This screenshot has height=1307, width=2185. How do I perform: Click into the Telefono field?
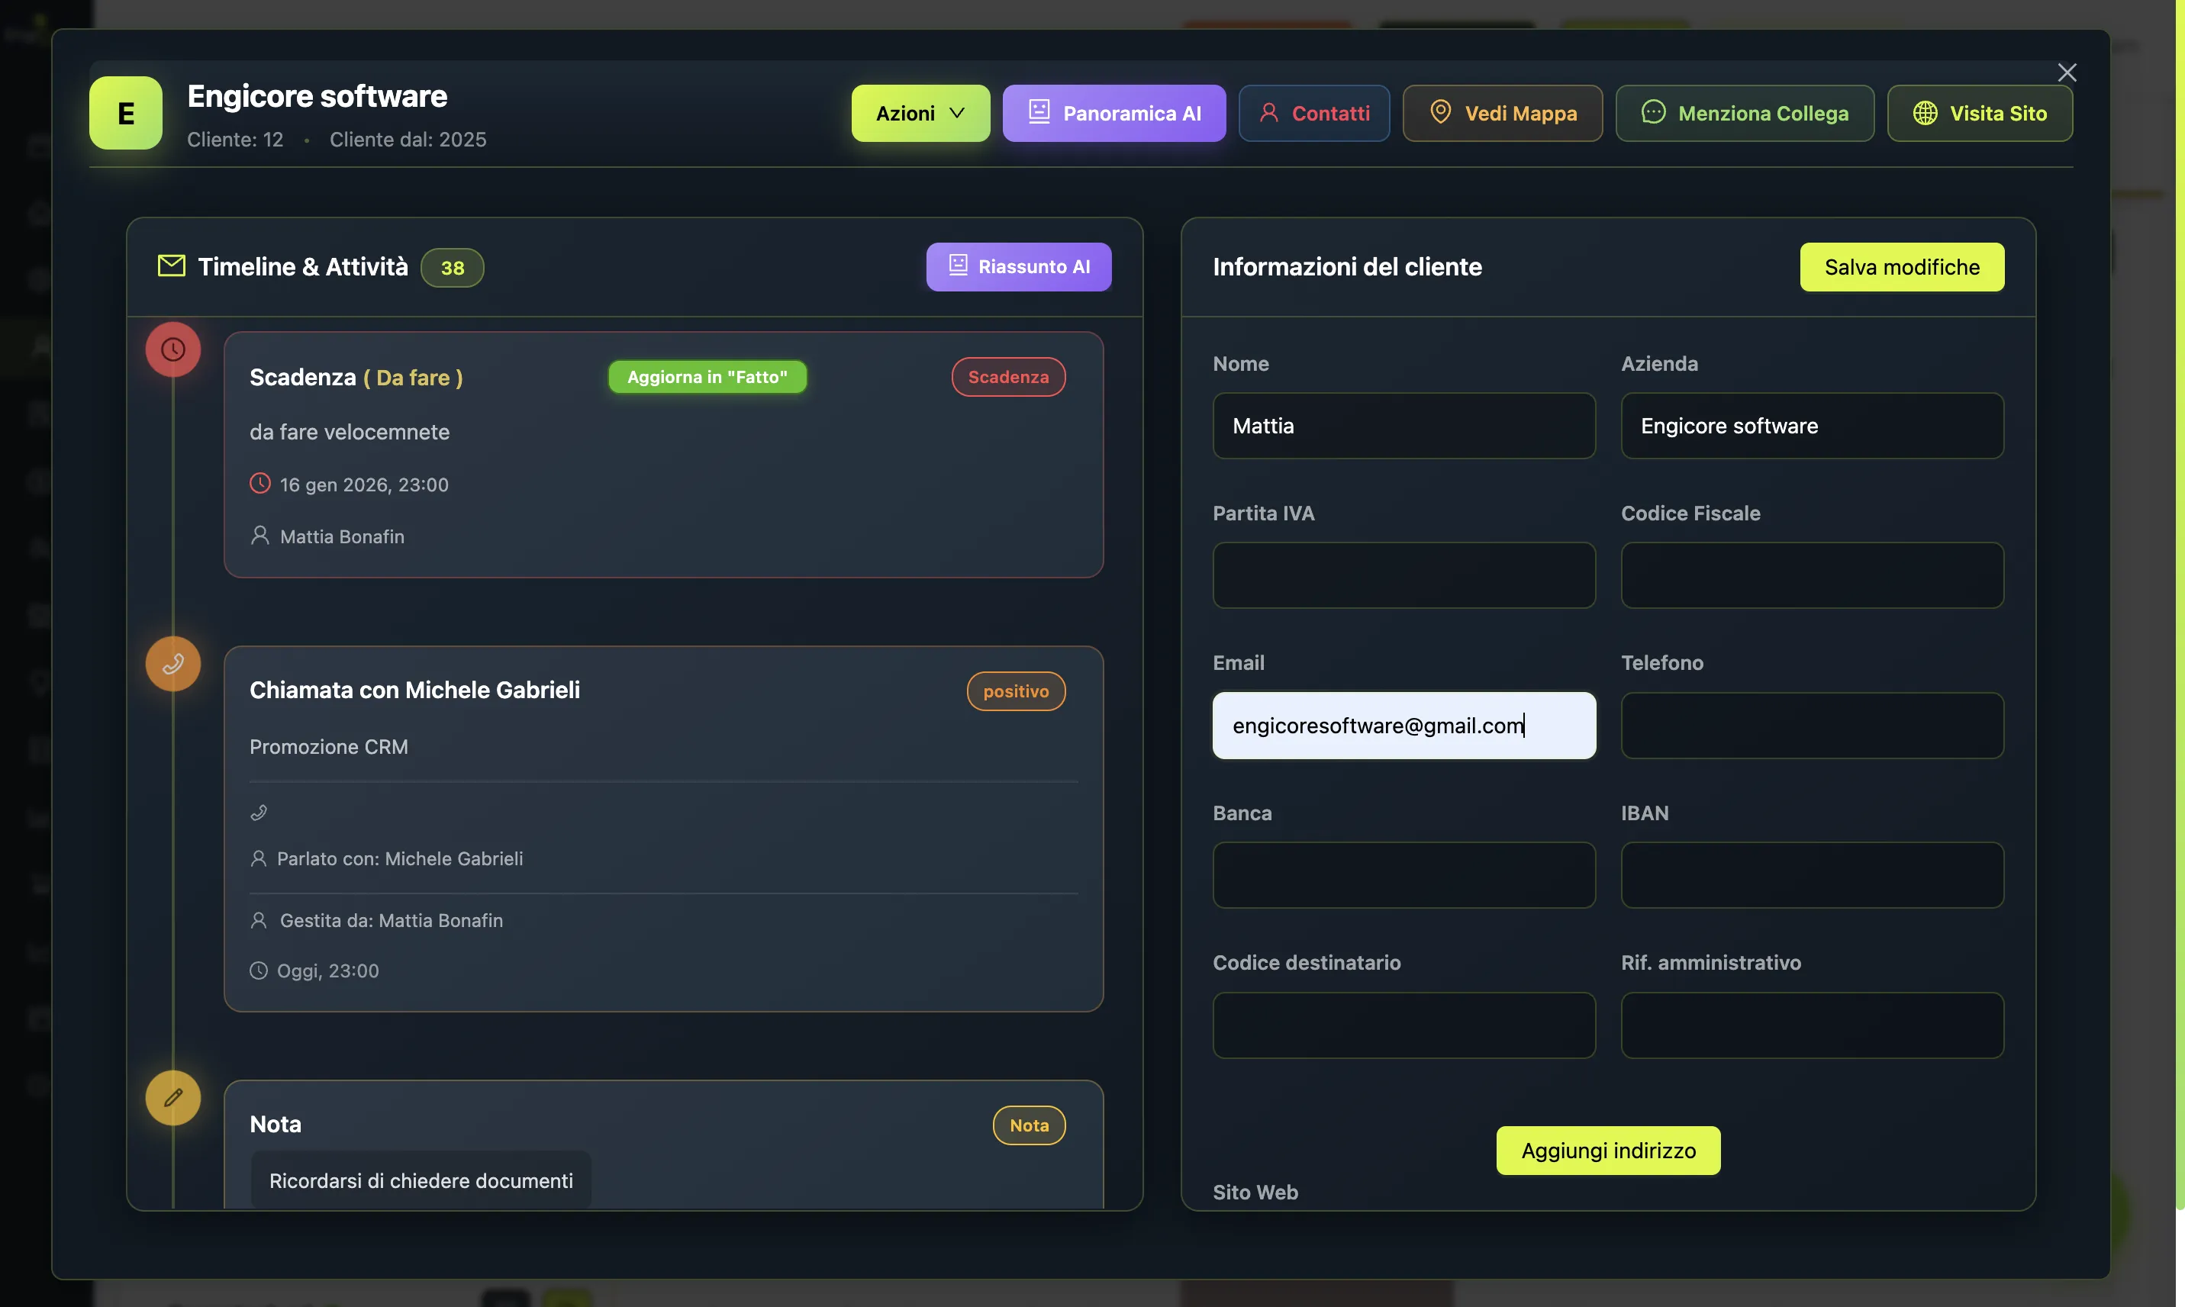tap(1812, 725)
